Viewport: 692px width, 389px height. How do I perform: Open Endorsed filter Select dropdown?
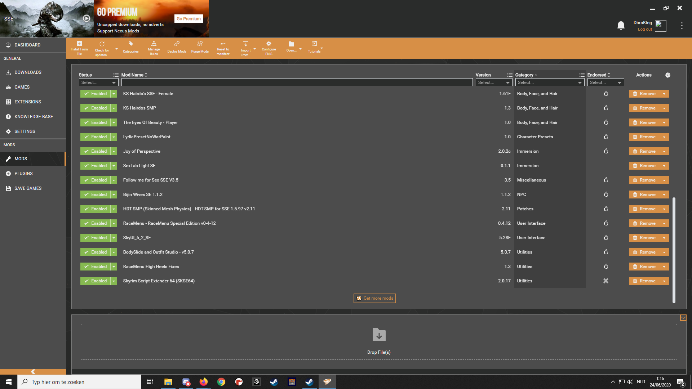pos(605,82)
